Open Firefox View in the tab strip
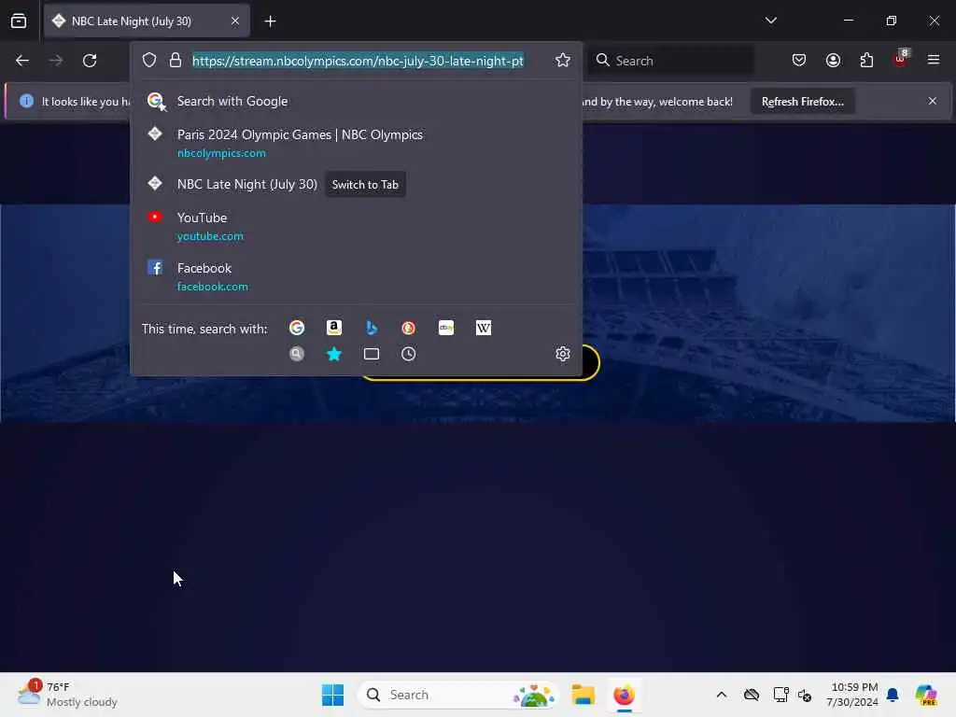 pos(19,21)
